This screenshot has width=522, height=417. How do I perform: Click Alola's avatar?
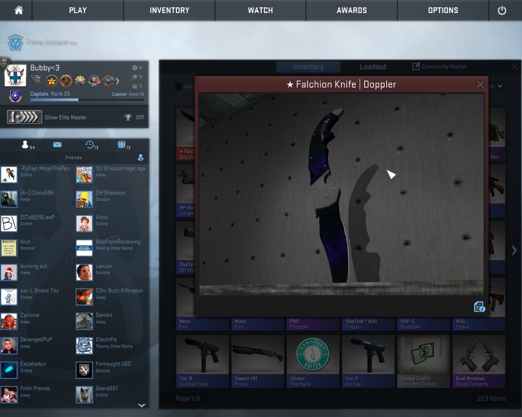coord(84,223)
